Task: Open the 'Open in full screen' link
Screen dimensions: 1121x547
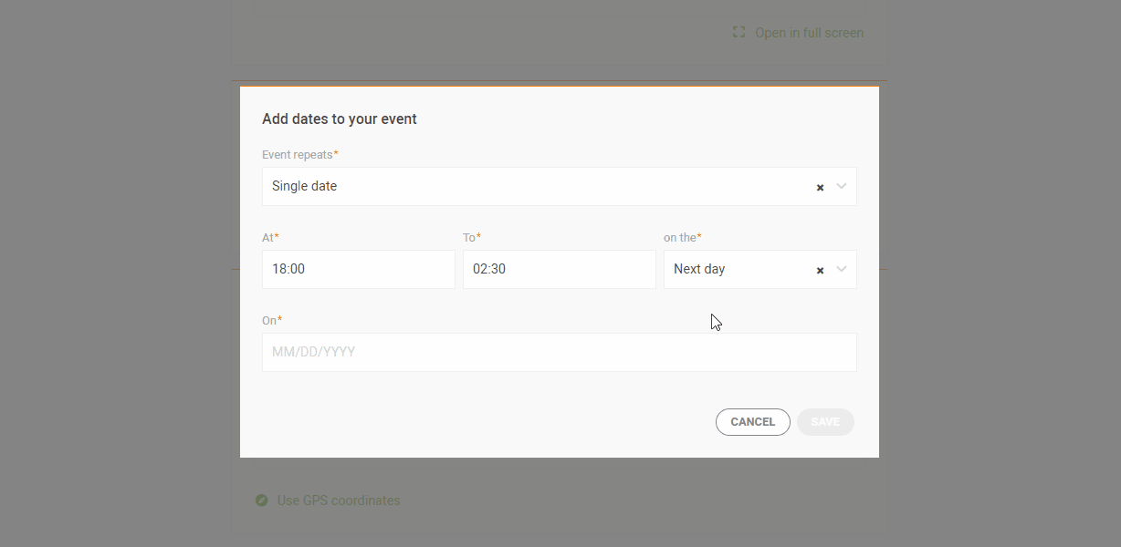Action: click(809, 33)
